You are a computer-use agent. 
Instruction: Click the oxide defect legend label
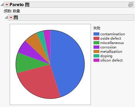pos(111,38)
